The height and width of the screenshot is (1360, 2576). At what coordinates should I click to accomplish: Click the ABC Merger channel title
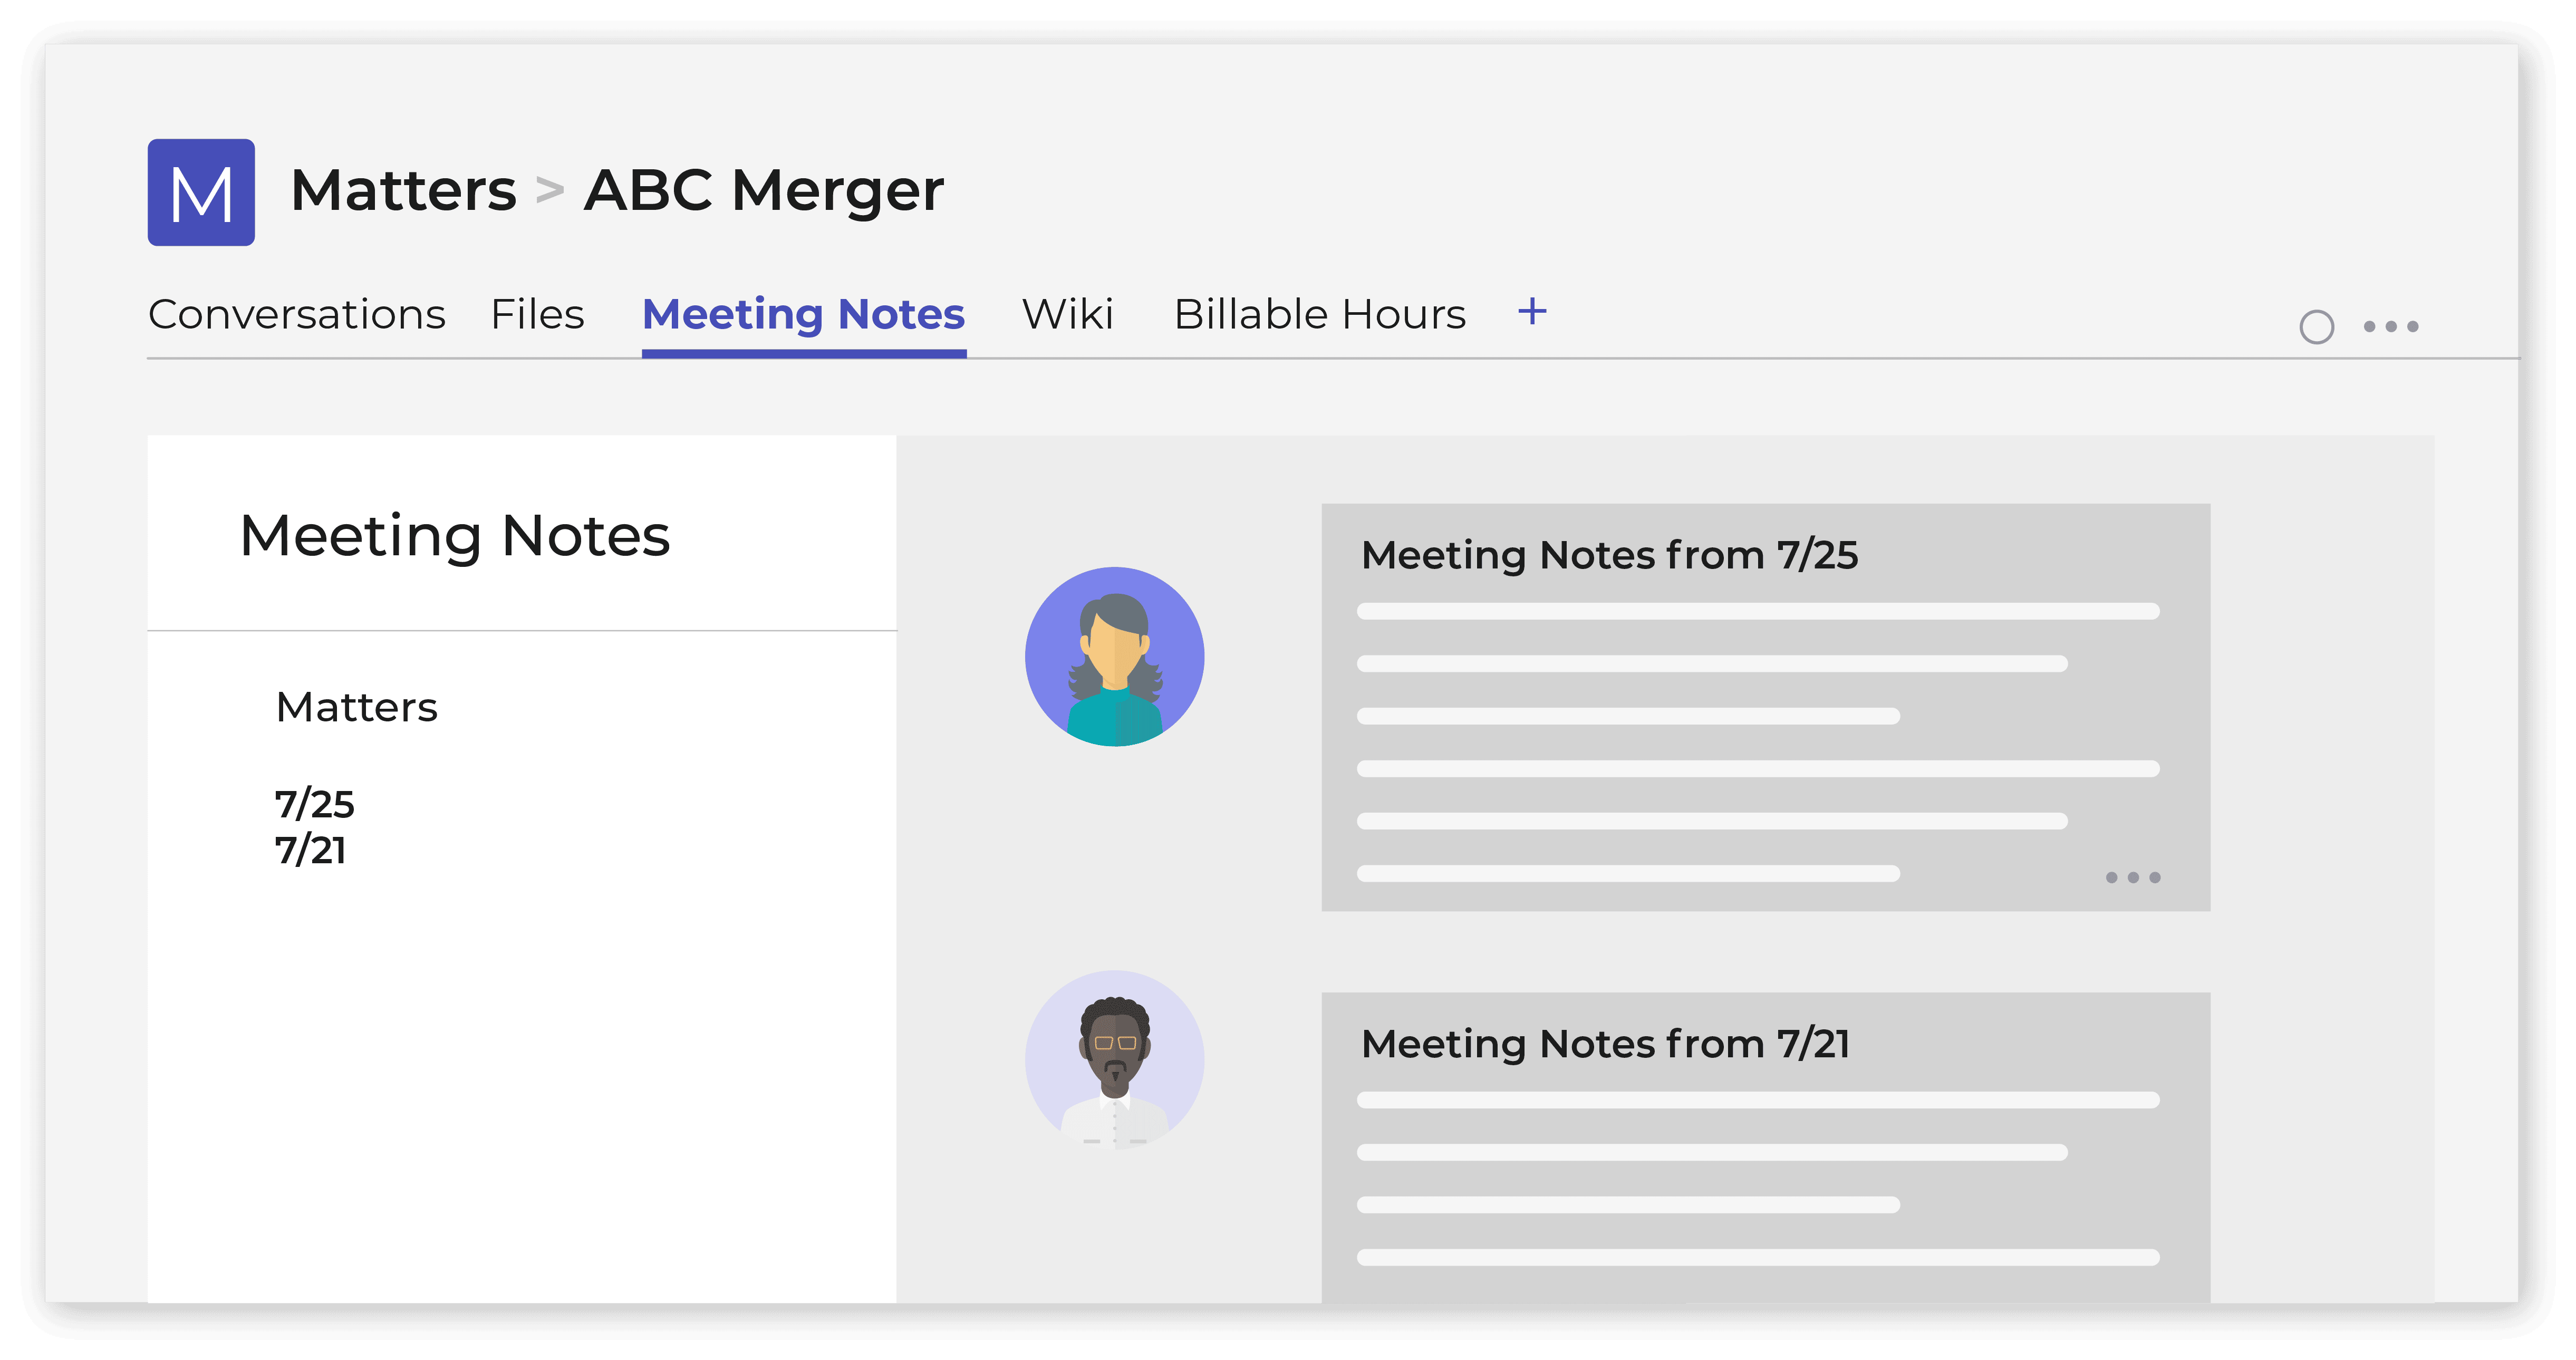click(x=764, y=190)
